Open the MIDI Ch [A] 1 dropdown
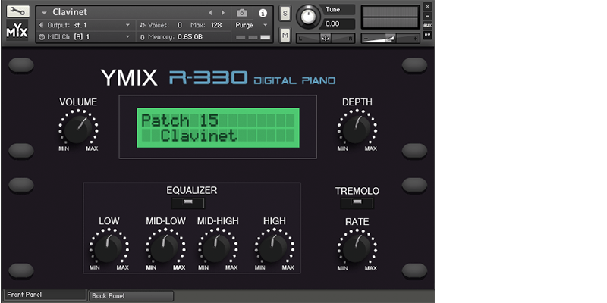 tap(86, 36)
